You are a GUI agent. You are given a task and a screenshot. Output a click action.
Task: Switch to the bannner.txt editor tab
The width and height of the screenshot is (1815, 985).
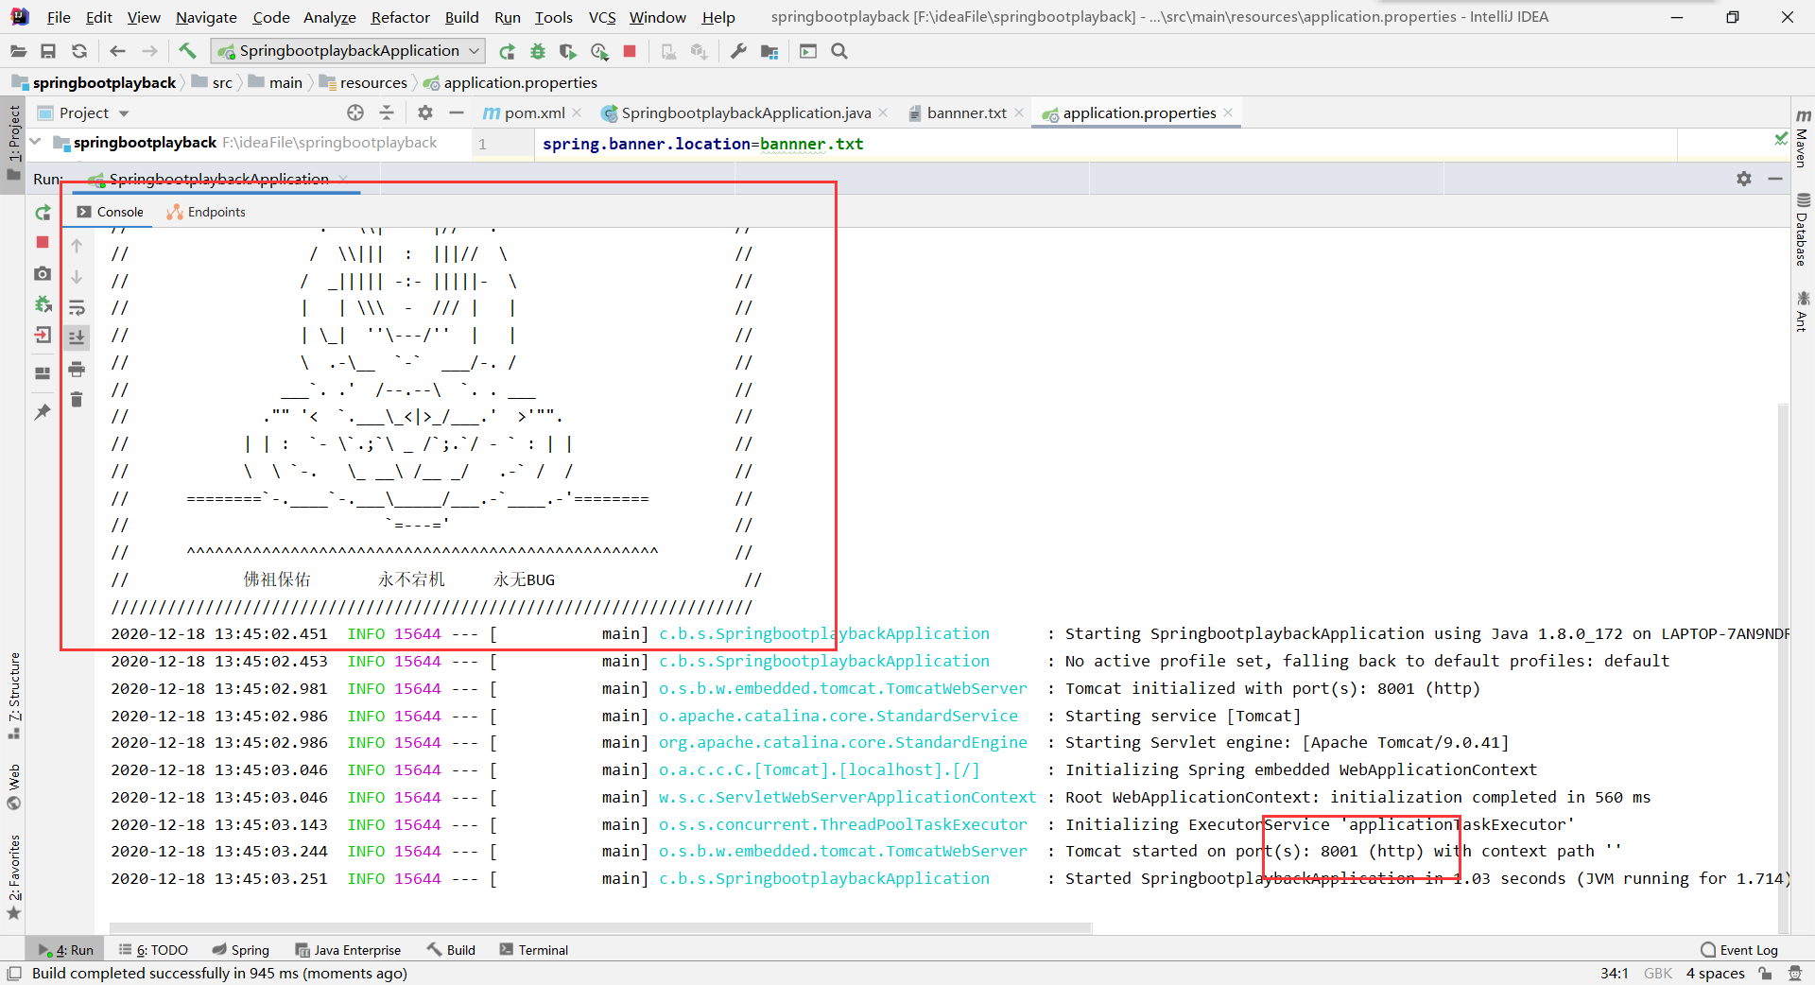[966, 112]
